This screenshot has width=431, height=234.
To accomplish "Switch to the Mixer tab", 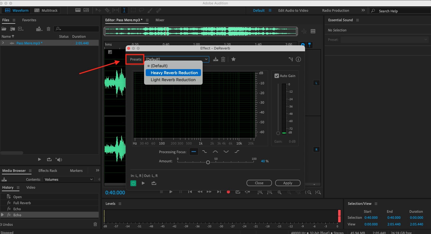I will pyautogui.click(x=160, y=20).
